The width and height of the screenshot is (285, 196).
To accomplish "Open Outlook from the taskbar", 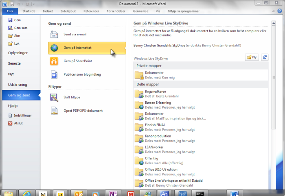I will tap(78, 193).
